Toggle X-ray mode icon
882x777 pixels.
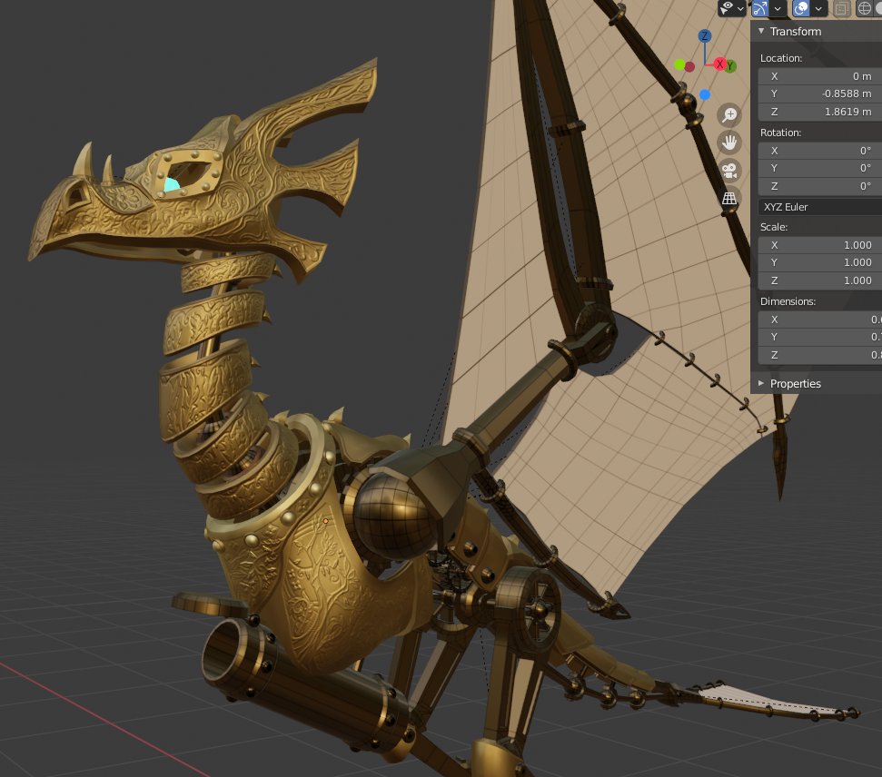coord(841,8)
